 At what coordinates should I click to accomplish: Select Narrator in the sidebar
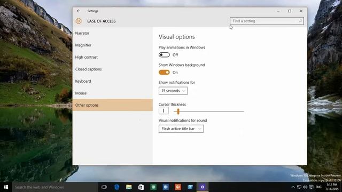(x=113, y=33)
